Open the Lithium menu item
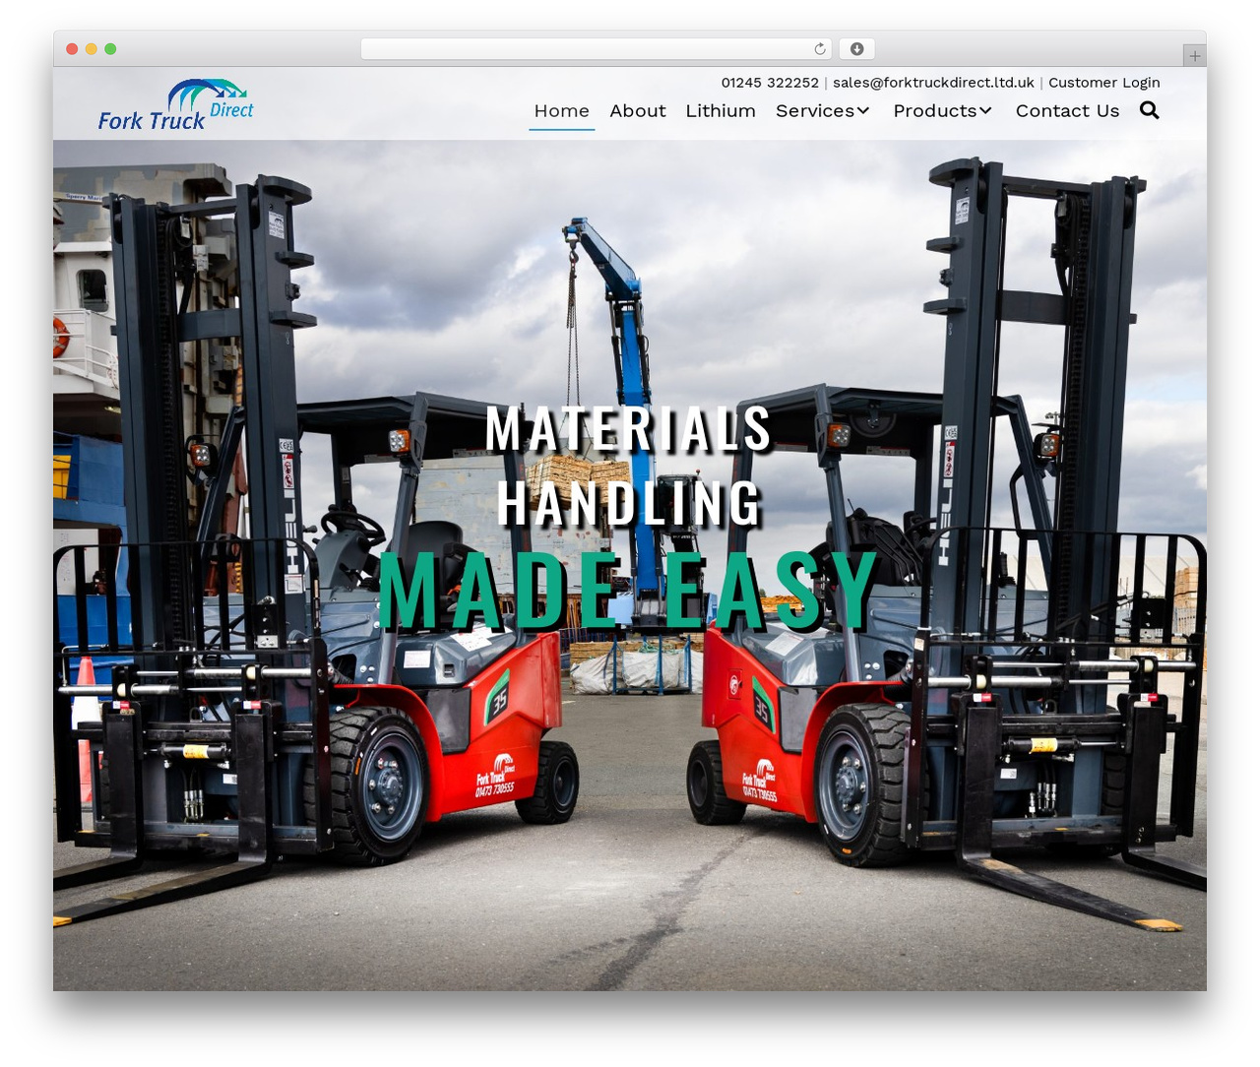This screenshot has width=1260, height=1067. click(x=721, y=111)
